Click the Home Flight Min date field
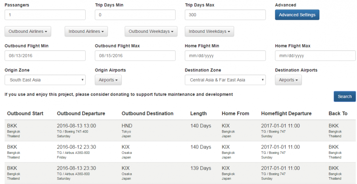357x184 pixels. pyautogui.click(x=225, y=56)
